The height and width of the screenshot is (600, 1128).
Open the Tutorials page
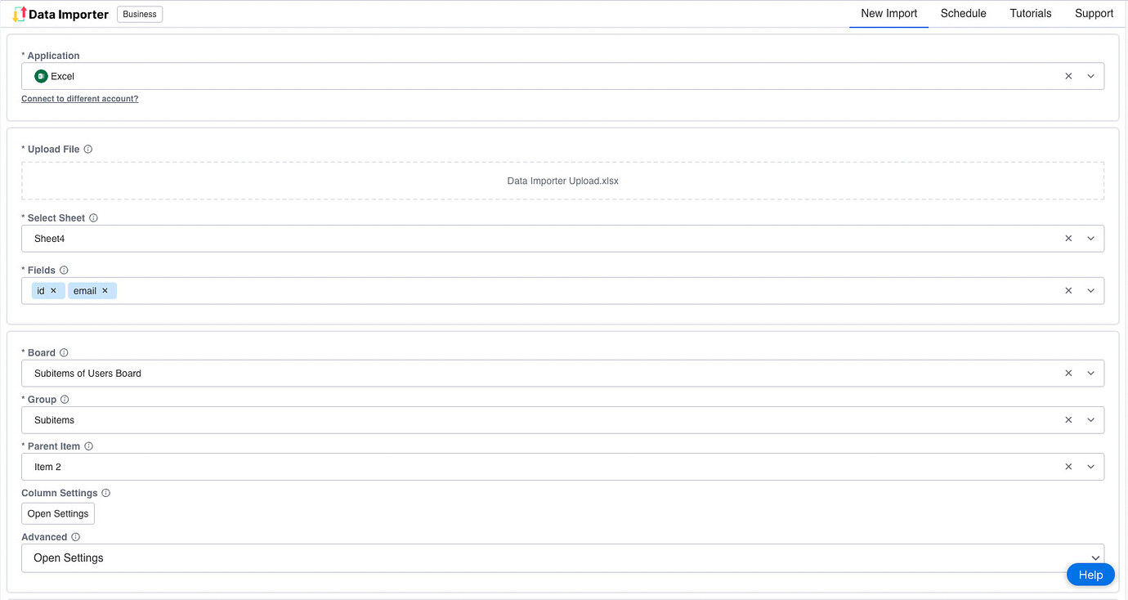[x=1030, y=13]
